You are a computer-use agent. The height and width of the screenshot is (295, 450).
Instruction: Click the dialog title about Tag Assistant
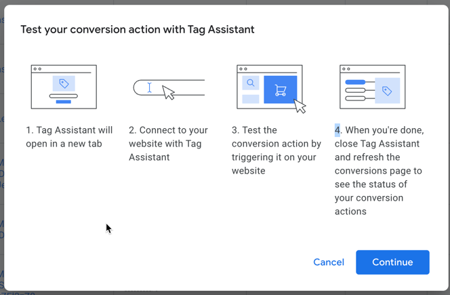pos(138,30)
